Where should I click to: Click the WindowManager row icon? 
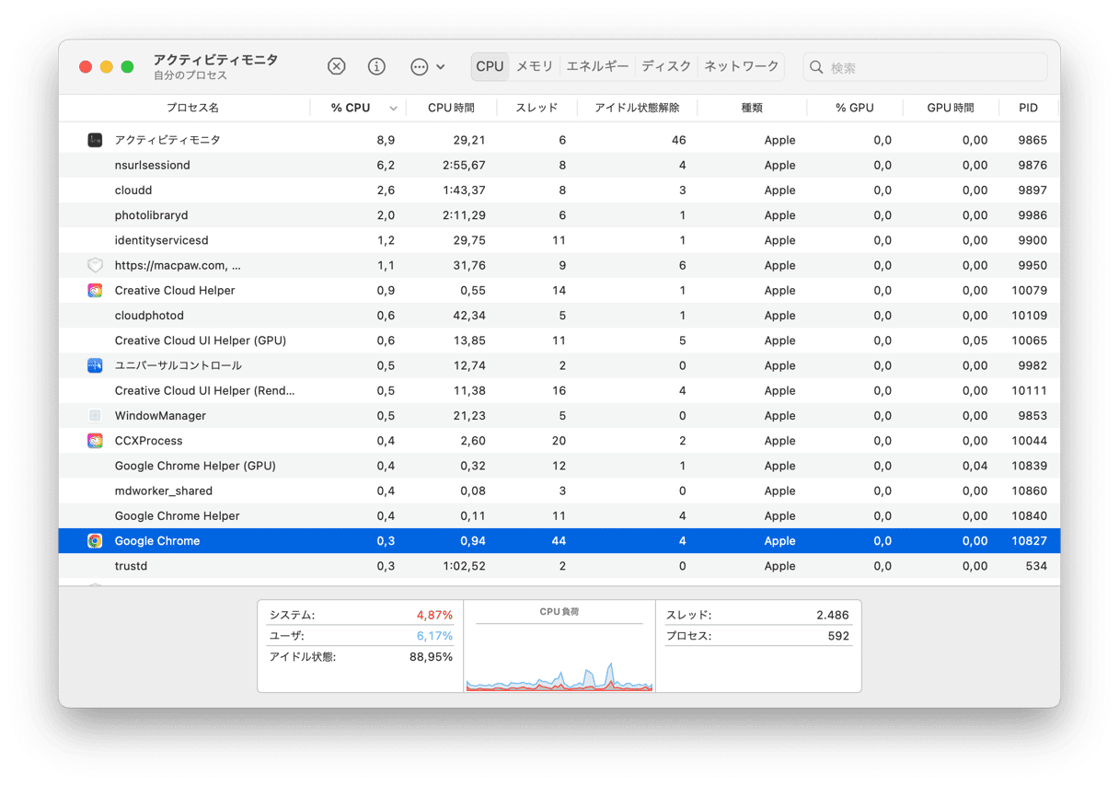coord(95,415)
